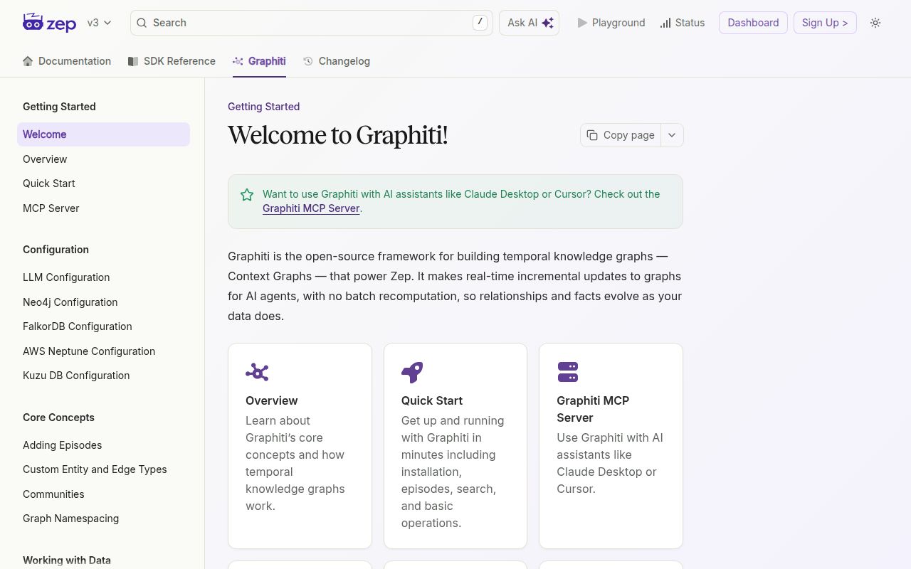
Task: Open the v3 version dropdown
Action: point(99,23)
